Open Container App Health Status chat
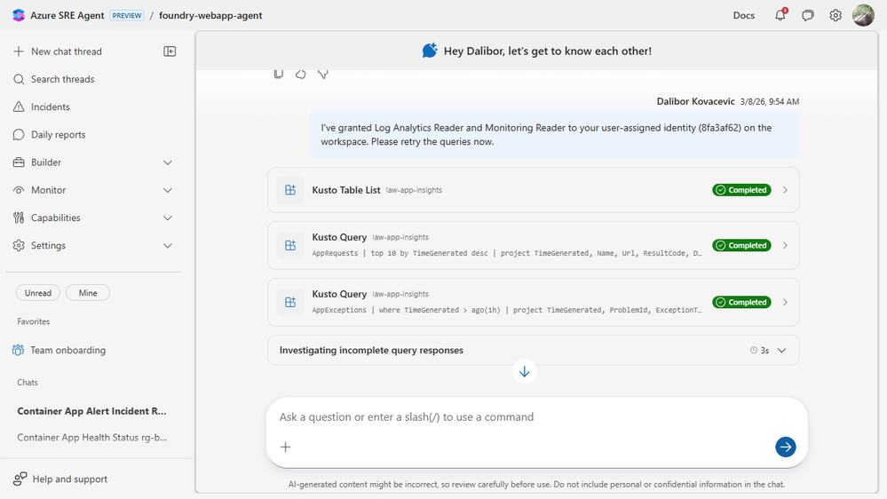The width and height of the screenshot is (887, 499). pyautogui.click(x=91, y=438)
